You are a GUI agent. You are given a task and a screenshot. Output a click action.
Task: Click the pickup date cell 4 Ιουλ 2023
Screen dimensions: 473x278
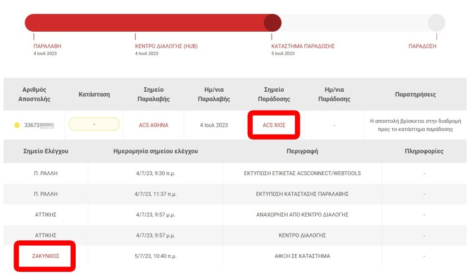click(214, 125)
